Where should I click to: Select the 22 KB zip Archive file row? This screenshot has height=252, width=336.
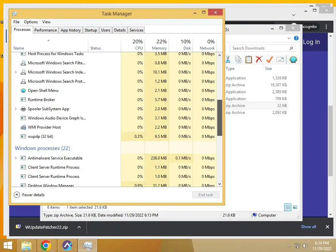(x=256, y=106)
